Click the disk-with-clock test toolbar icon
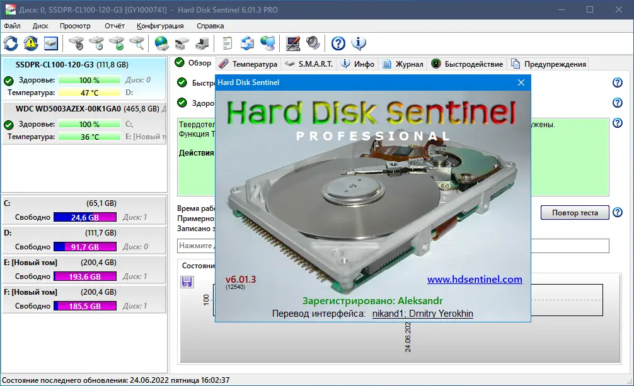The width and height of the screenshot is (634, 386). (96, 43)
